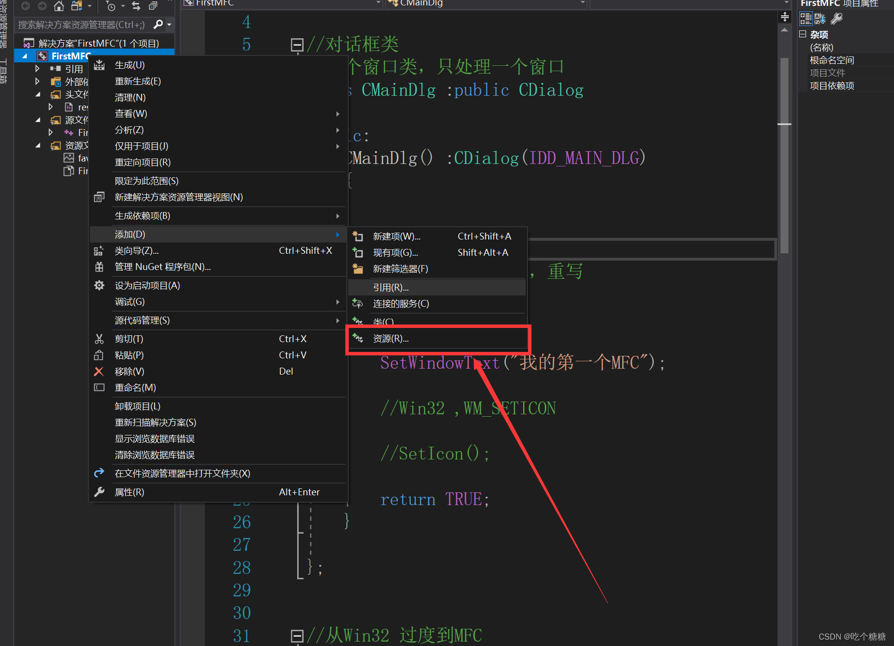This screenshot has width=894, height=646.
Task: Collapse the 杂项 category in properties
Action: (x=803, y=34)
